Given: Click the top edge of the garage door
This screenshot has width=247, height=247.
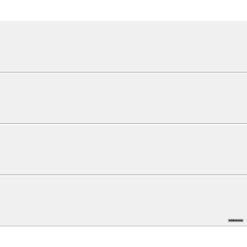Looking at the screenshot, I should 123,21.
